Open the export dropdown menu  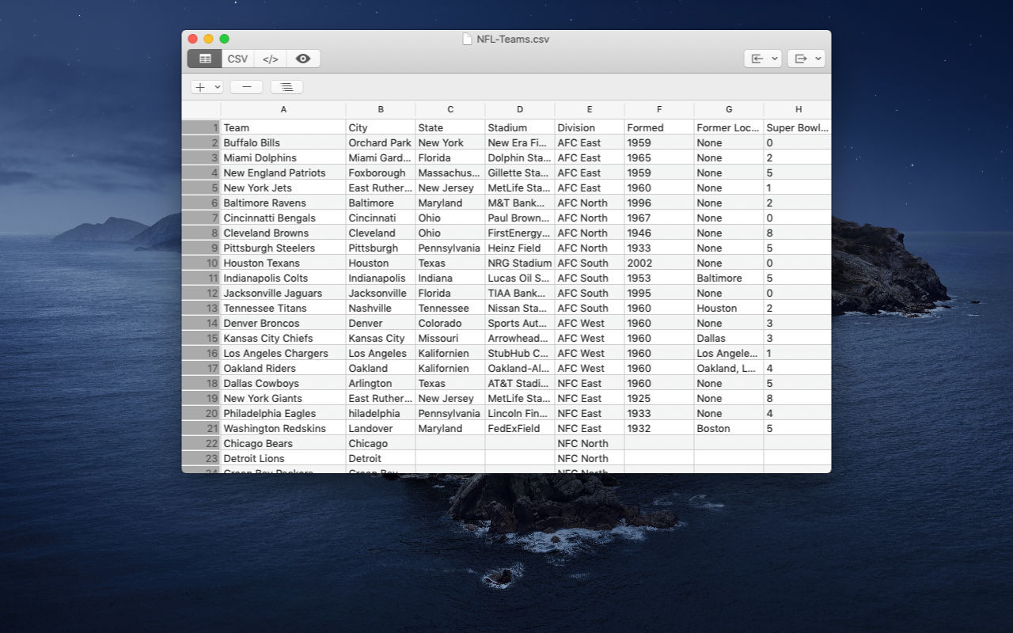point(806,59)
